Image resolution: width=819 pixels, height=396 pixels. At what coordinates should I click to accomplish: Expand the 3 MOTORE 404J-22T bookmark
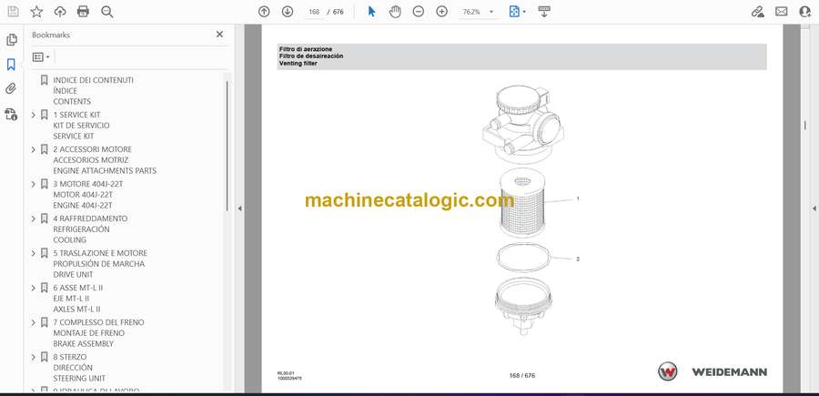click(34, 185)
